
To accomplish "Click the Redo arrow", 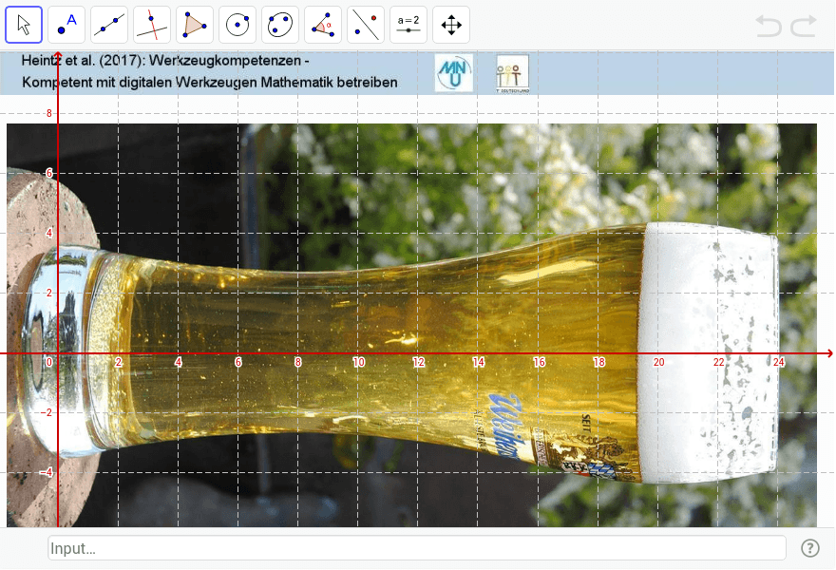I will point(804,27).
